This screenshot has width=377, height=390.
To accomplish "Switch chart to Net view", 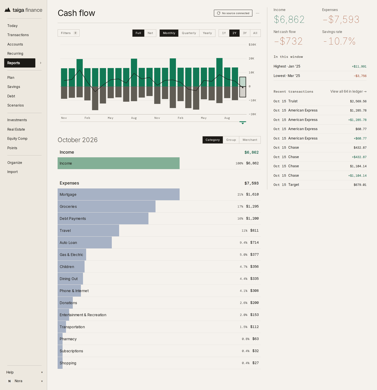I will click(x=150, y=33).
